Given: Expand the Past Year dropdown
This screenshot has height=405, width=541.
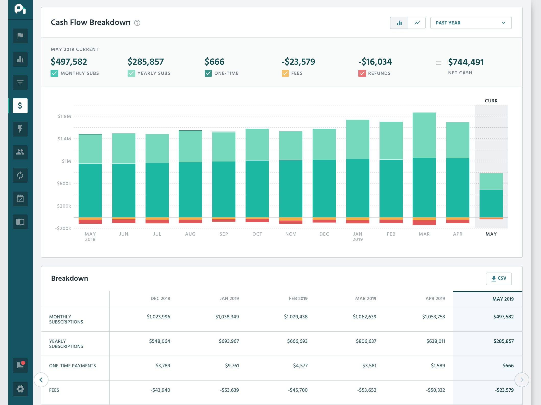Looking at the screenshot, I should click(x=471, y=23).
